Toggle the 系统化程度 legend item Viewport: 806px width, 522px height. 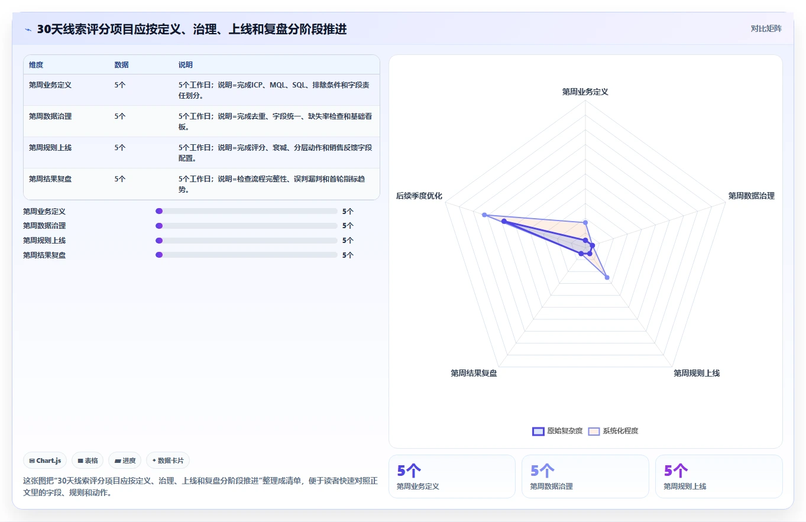613,431
